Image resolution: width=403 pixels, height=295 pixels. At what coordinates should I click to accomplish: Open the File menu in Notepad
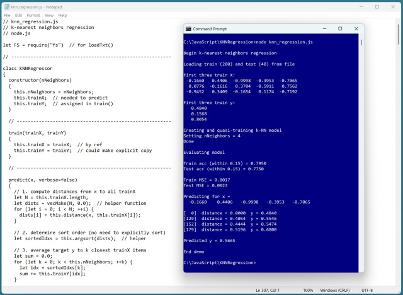(7, 15)
